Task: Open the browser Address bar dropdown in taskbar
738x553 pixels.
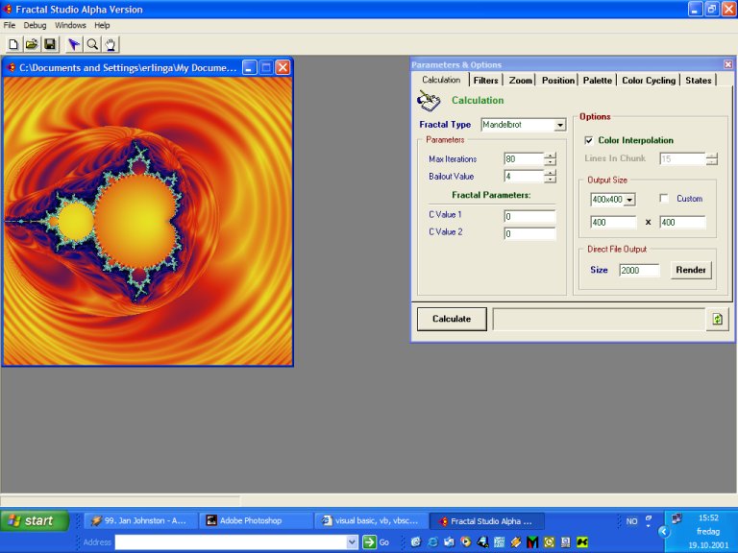Action: coord(352,542)
